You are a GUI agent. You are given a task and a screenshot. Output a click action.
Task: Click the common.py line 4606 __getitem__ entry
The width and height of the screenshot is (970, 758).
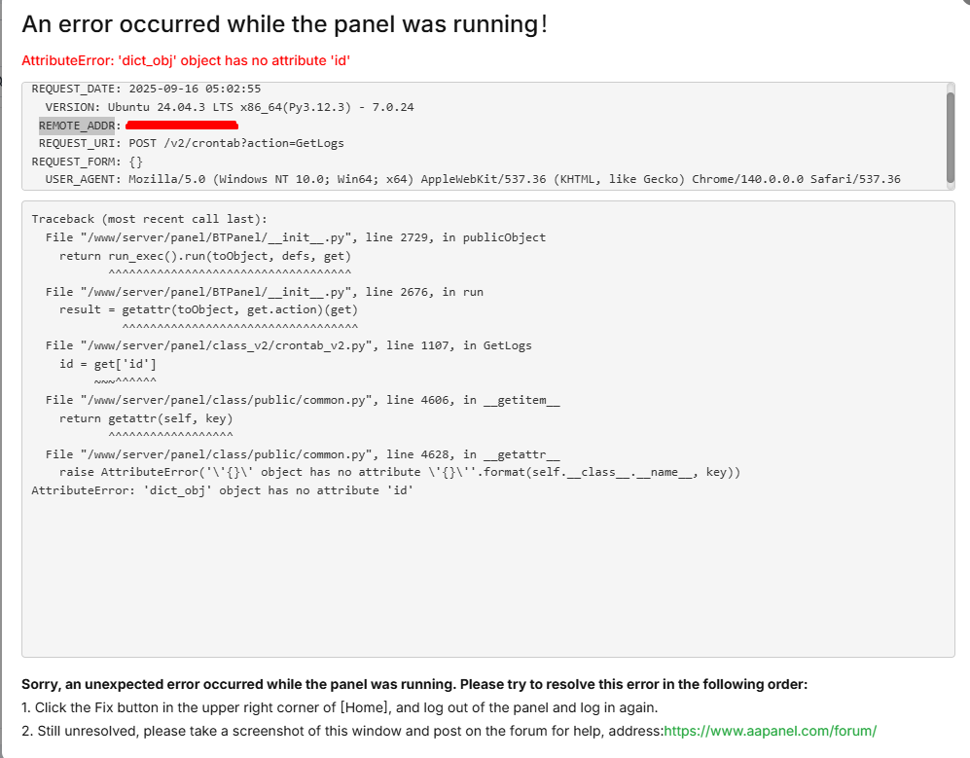point(302,400)
